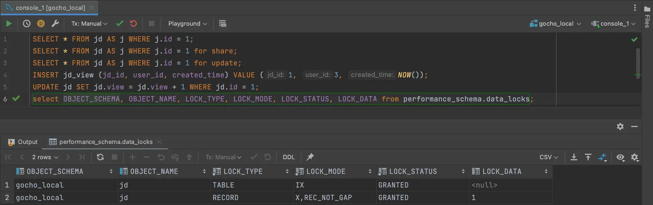653x205 pixels.
Task: Roll back the transaction in the editor toolbar
Action: point(133,24)
